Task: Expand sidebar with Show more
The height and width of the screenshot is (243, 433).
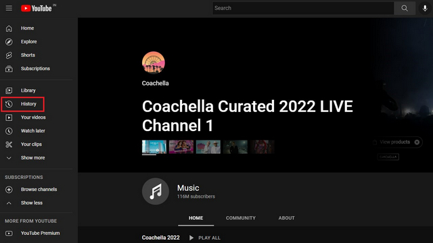Action: [32, 158]
